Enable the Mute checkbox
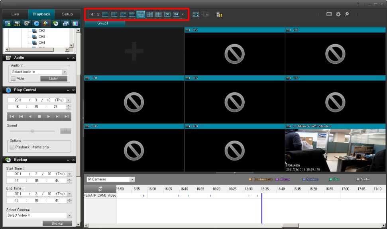The height and width of the screenshot is (229, 387). [x=13, y=79]
